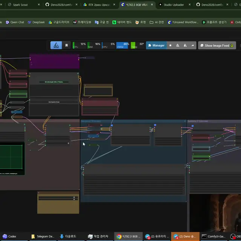The image size is (241, 241).
Task: Click the Sampling 1 group title bar
Action: click(x=133, y=121)
